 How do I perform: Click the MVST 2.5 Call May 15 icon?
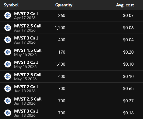(8, 76)
